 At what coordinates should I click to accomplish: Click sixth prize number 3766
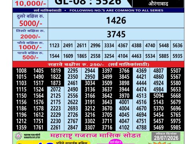[124, 71]
